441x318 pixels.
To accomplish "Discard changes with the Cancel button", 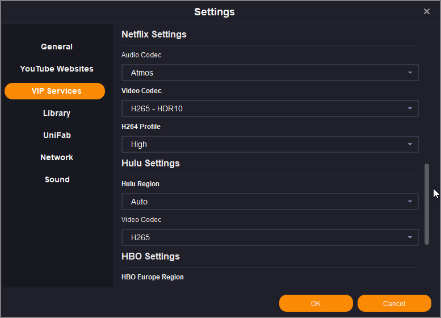I will [394, 303].
